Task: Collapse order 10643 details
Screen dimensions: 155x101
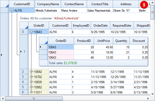Action: pos(31,32)
